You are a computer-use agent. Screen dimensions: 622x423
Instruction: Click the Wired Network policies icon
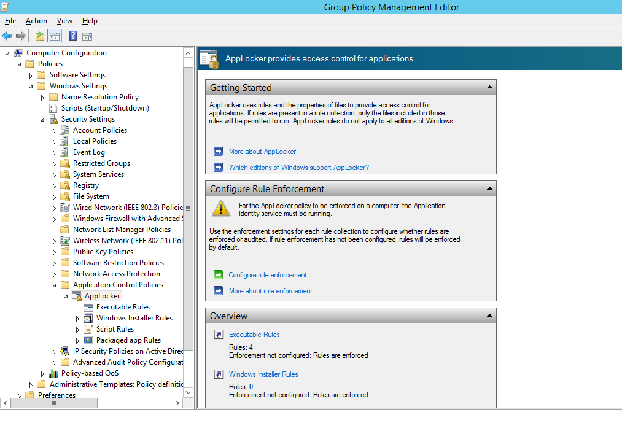(64, 208)
